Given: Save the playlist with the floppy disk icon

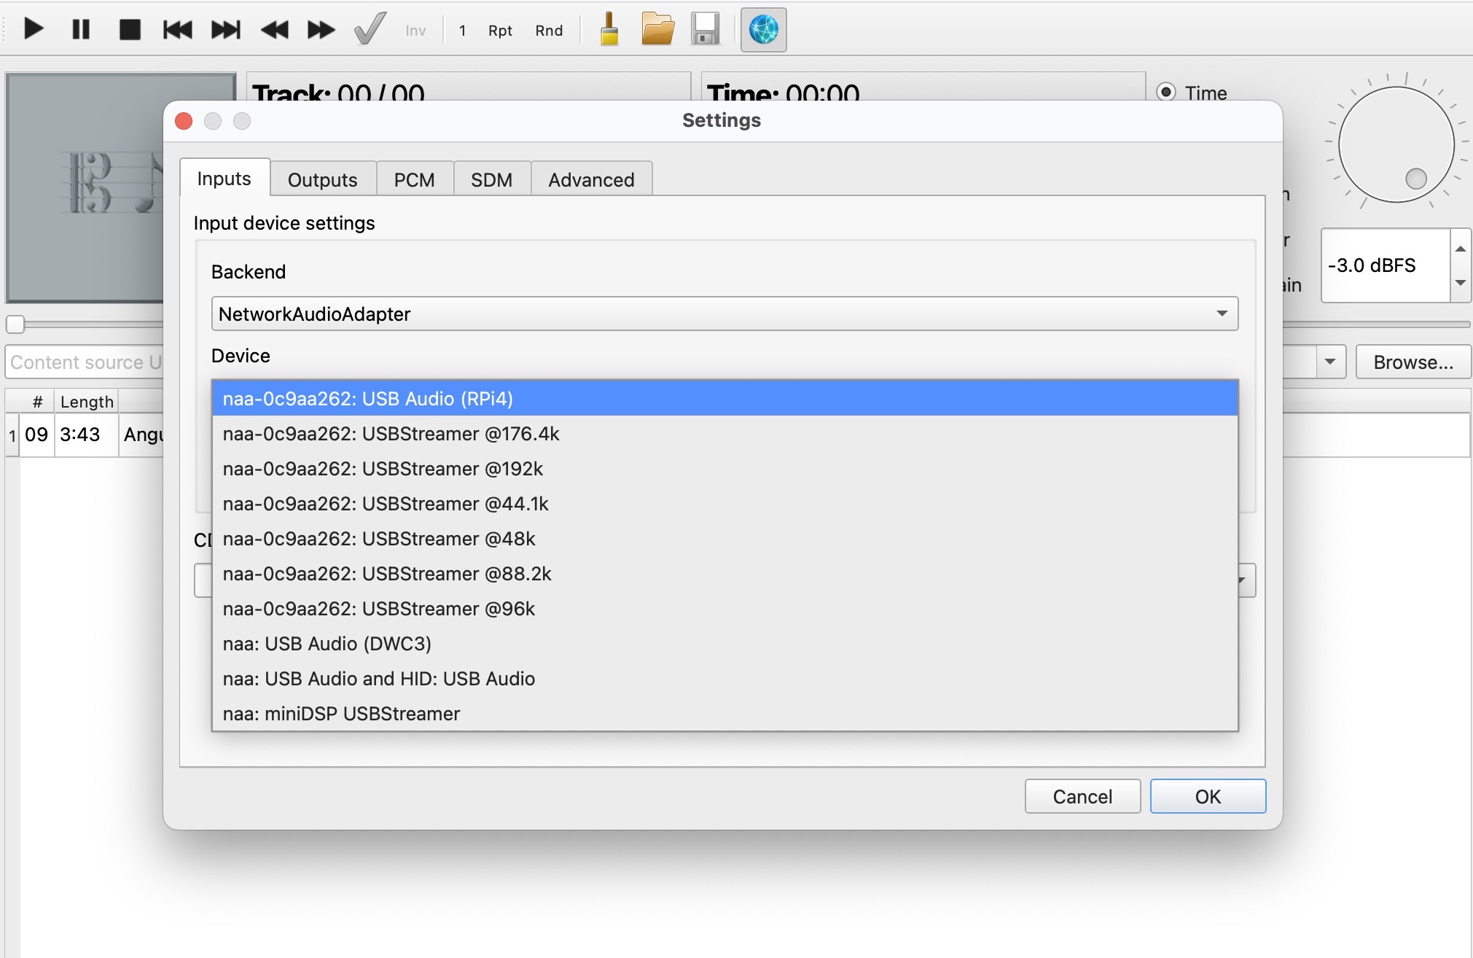Looking at the screenshot, I should click(706, 30).
